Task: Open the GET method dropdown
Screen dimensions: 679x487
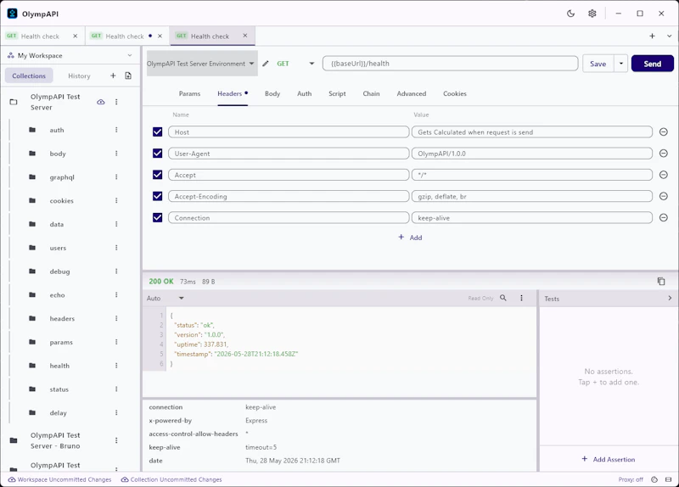Action: pyautogui.click(x=295, y=64)
